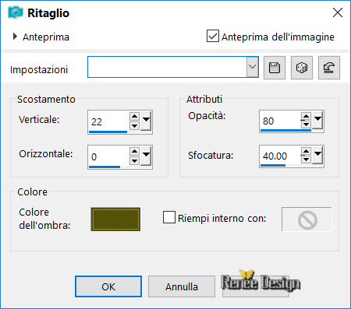The image size is (351, 309).
Task: Toggle the Anteprima dell'immagine checkbox
Action: pos(213,36)
